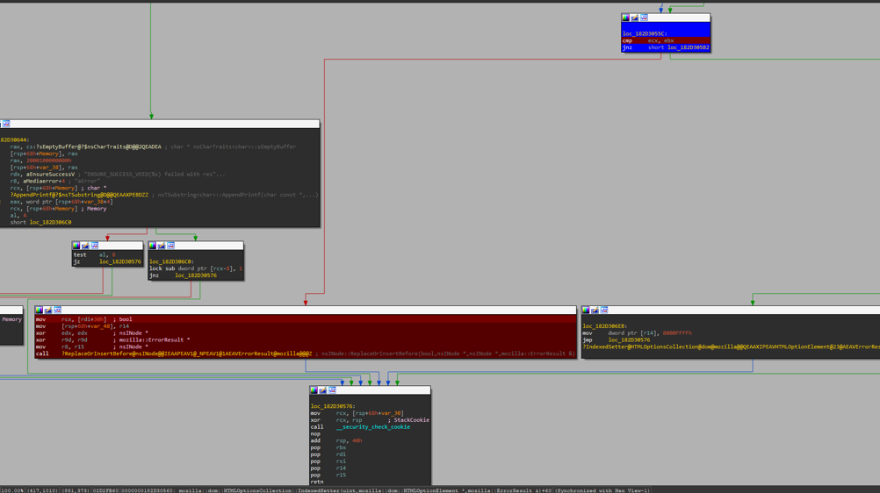880x493 pixels.
Task: Click pencil edit icon on loc_182D306C0 block
Action: tap(161, 246)
